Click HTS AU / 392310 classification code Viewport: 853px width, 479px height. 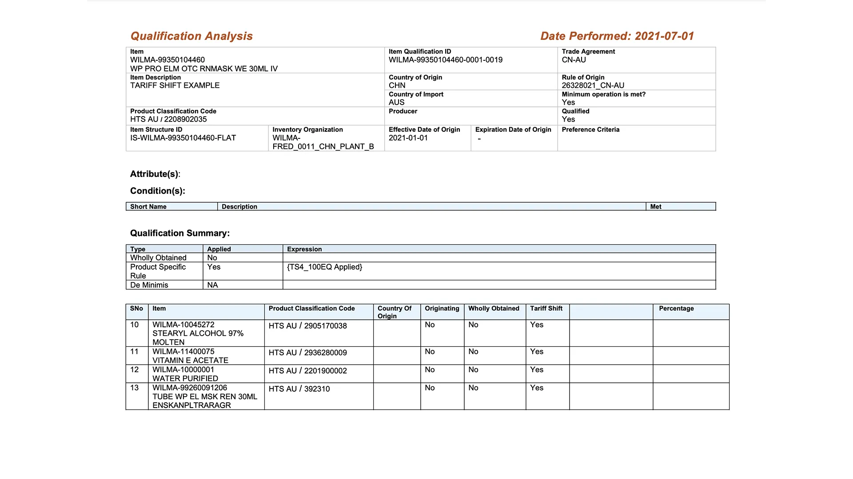click(299, 389)
